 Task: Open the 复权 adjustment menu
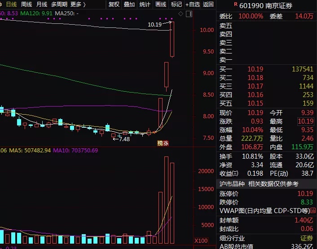[114, 4]
